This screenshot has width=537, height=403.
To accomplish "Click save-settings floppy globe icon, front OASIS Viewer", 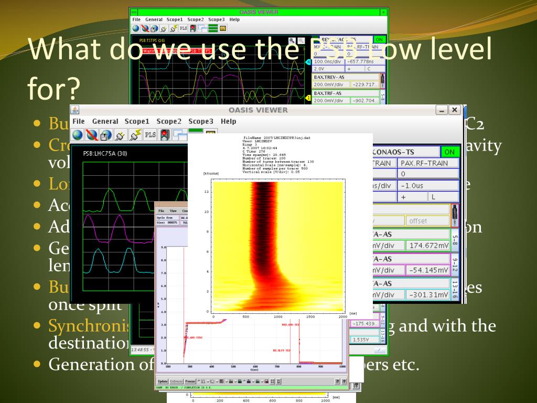I will pyautogui.click(x=106, y=135).
